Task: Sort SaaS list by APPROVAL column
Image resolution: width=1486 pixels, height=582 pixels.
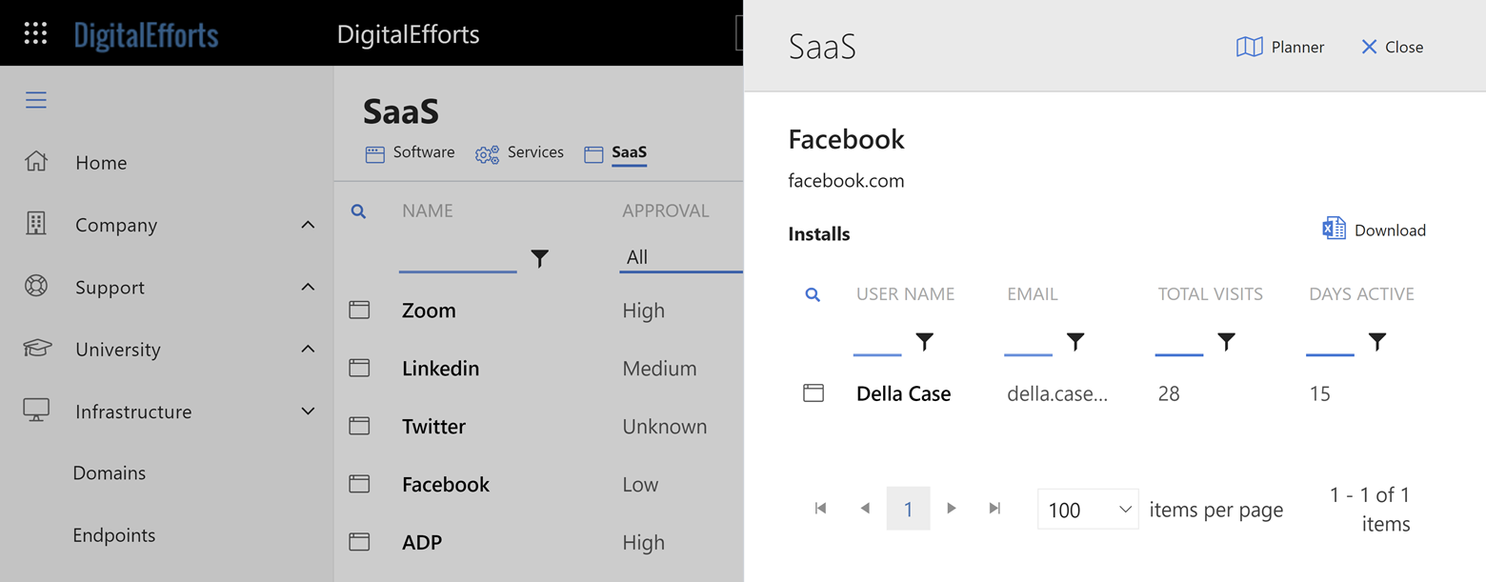Action: 666,211
